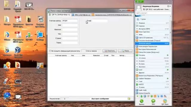Open the status dropdown arrow beside the gear
191x107 pixels.
tap(170, 6)
